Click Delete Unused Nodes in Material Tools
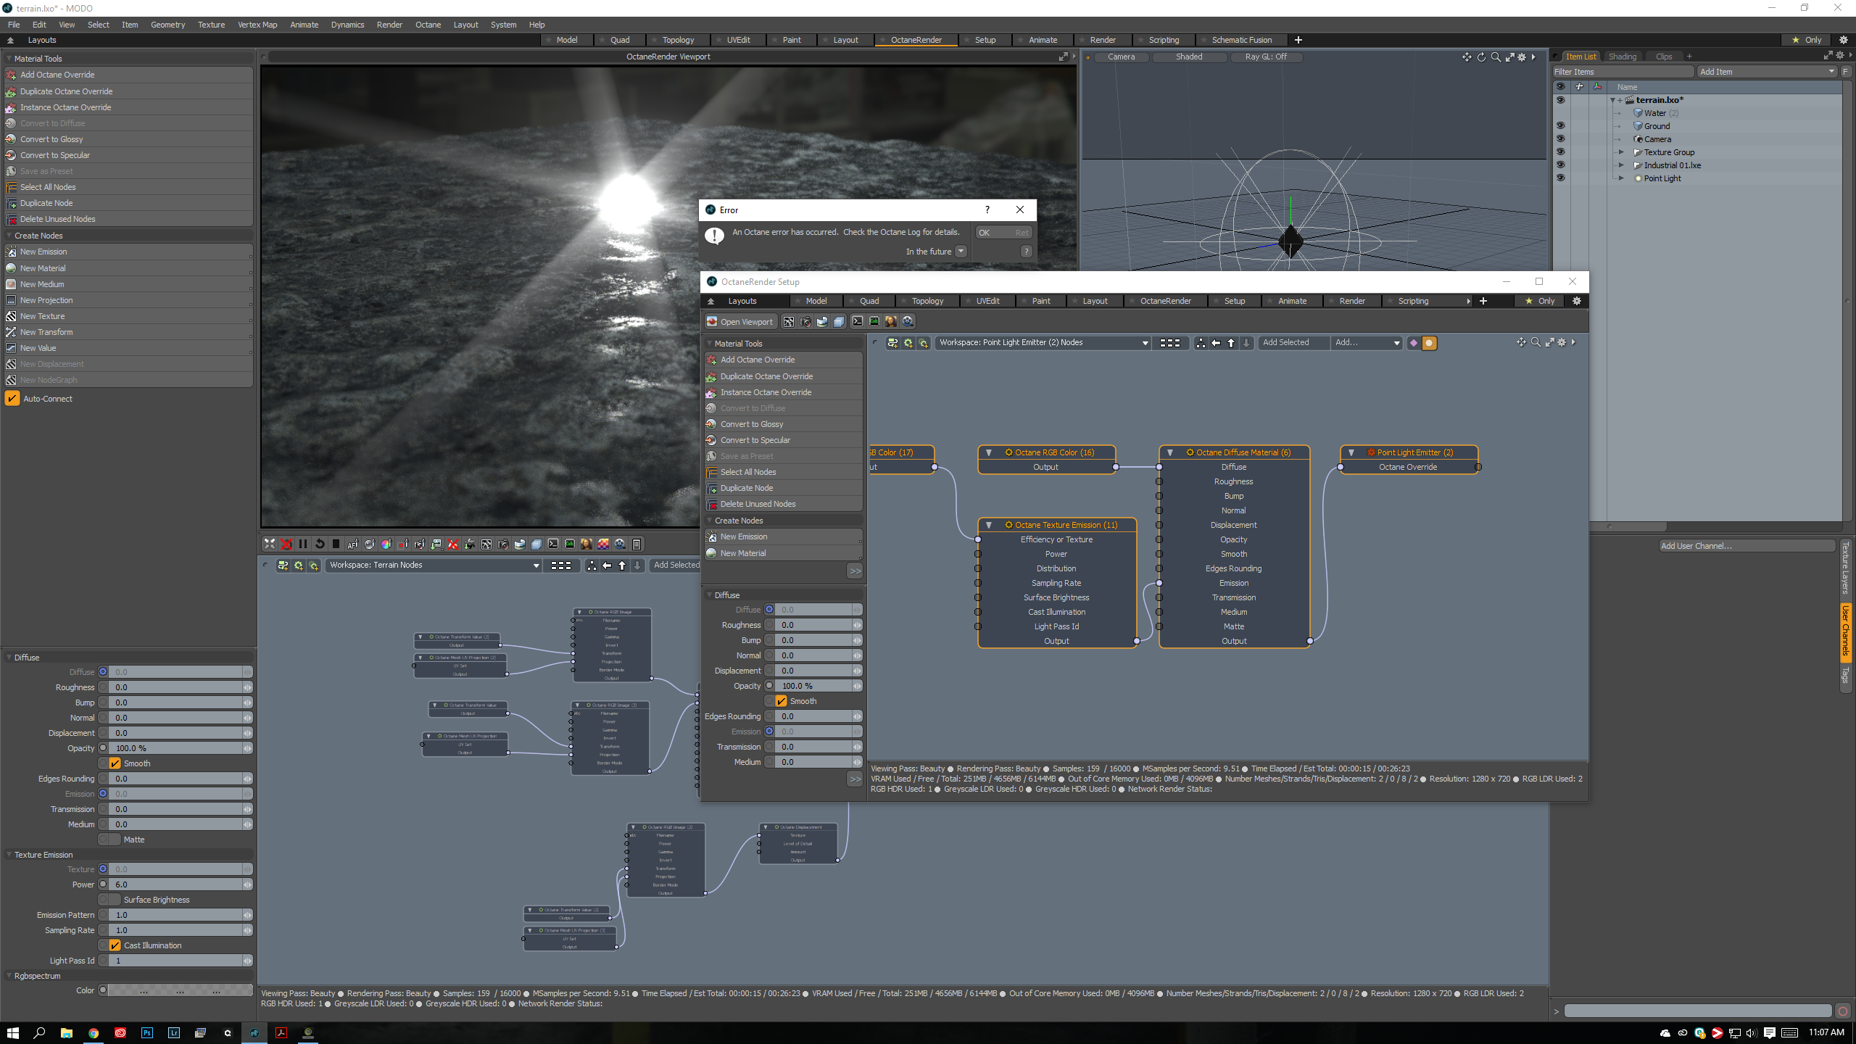Image resolution: width=1856 pixels, height=1044 pixels. pos(57,219)
